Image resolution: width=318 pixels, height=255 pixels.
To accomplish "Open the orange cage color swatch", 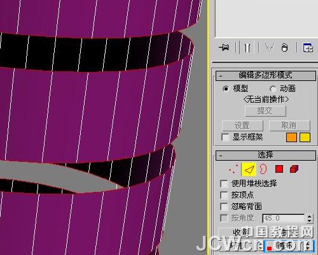I will 291,137.
